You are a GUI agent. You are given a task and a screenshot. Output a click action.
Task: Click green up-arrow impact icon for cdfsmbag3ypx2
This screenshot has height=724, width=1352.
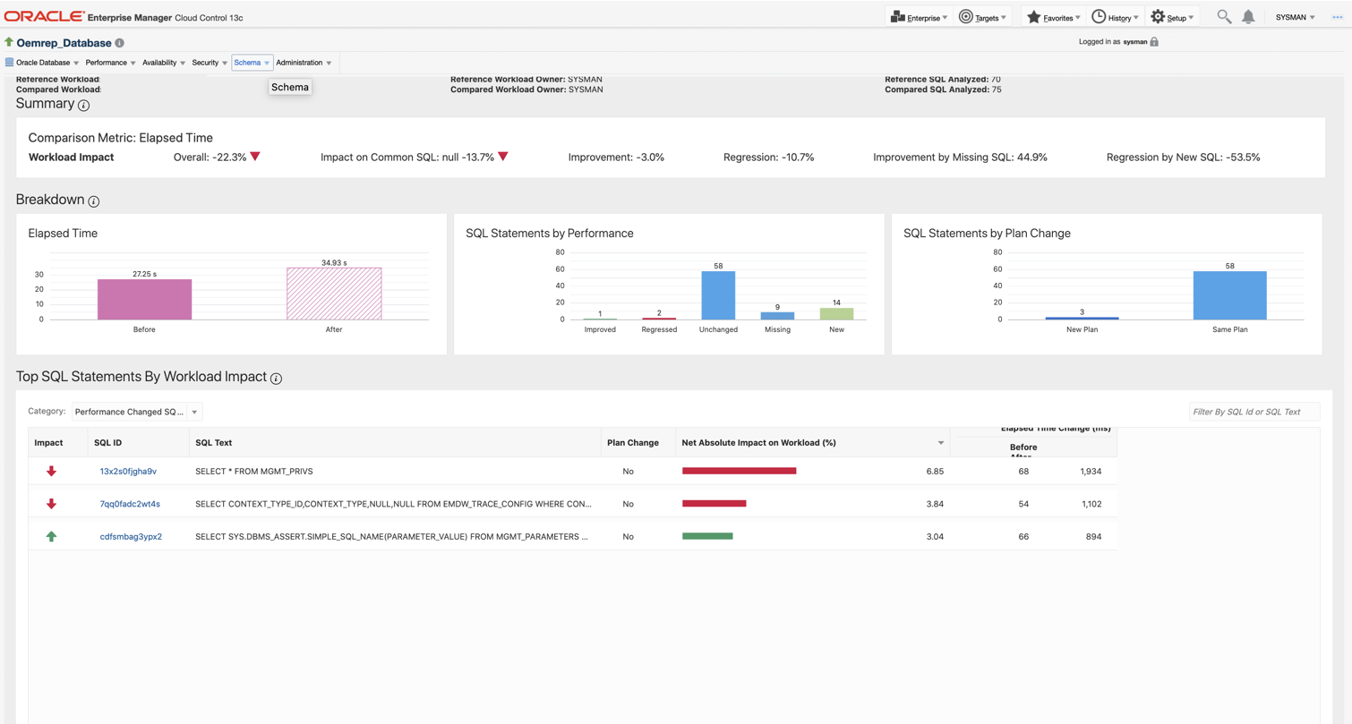[x=51, y=536]
